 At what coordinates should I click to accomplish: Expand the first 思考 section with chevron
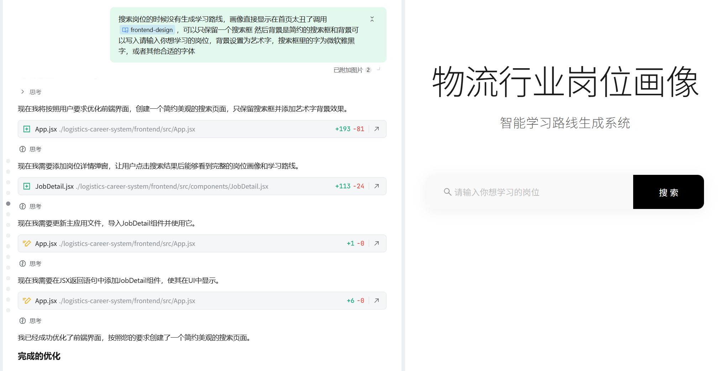click(23, 92)
